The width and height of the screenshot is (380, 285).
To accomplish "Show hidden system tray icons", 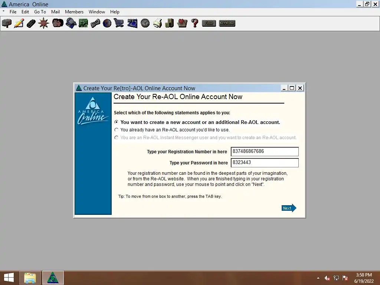I will (318, 278).
